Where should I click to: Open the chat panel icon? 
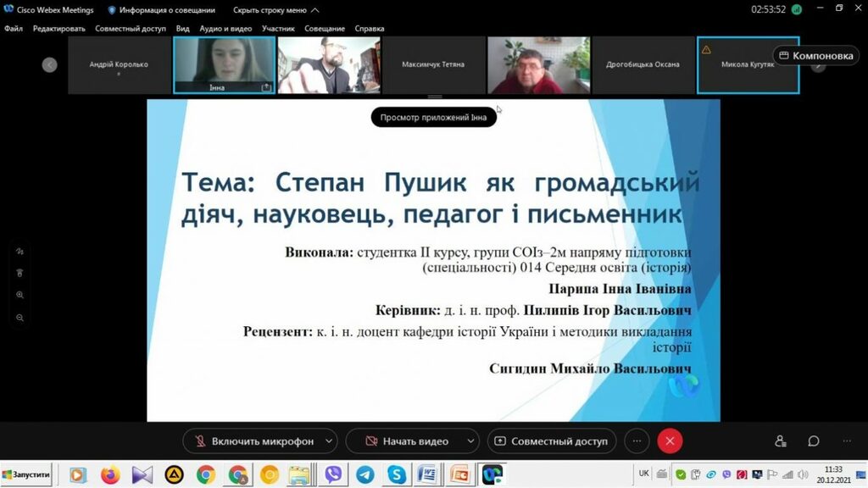pyautogui.click(x=813, y=441)
